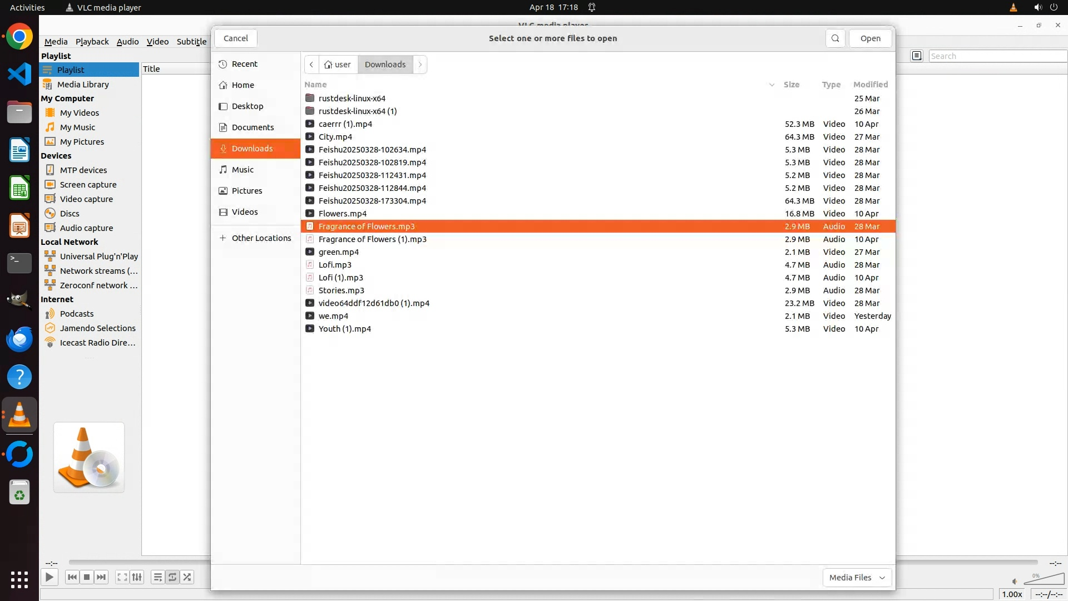Adjust the VLC volume slider
The height and width of the screenshot is (601, 1068).
(x=1043, y=580)
